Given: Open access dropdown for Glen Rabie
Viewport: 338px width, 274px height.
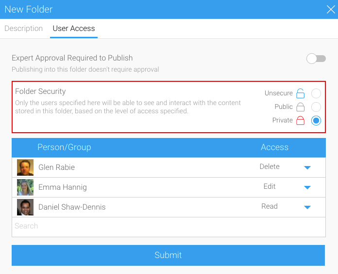Looking at the screenshot, I should tap(307, 167).
